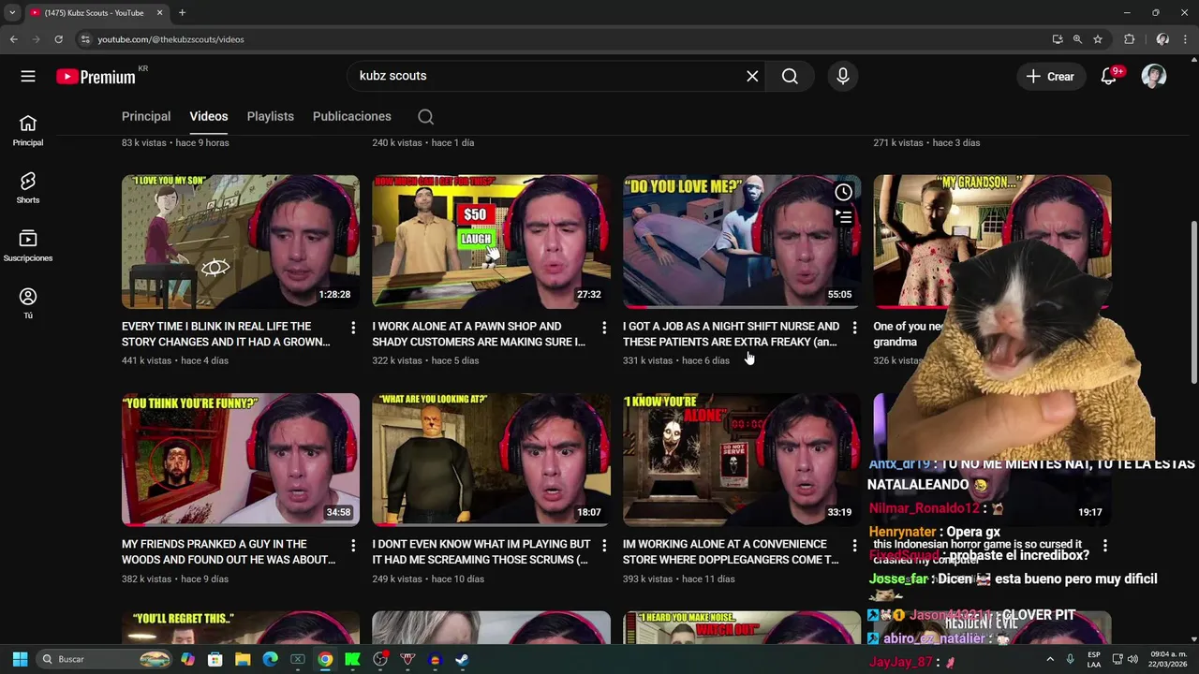The height and width of the screenshot is (674, 1199).
Task: Close the Kubz Scouts tab
Action: (x=159, y=13)
